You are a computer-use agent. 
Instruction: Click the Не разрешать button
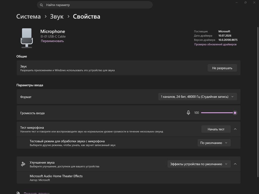click(222, 68)
